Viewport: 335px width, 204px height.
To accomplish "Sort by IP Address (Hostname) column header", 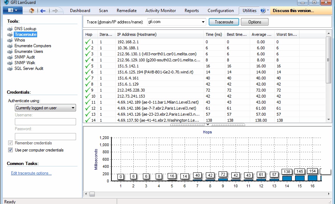I will coord(160,34).
